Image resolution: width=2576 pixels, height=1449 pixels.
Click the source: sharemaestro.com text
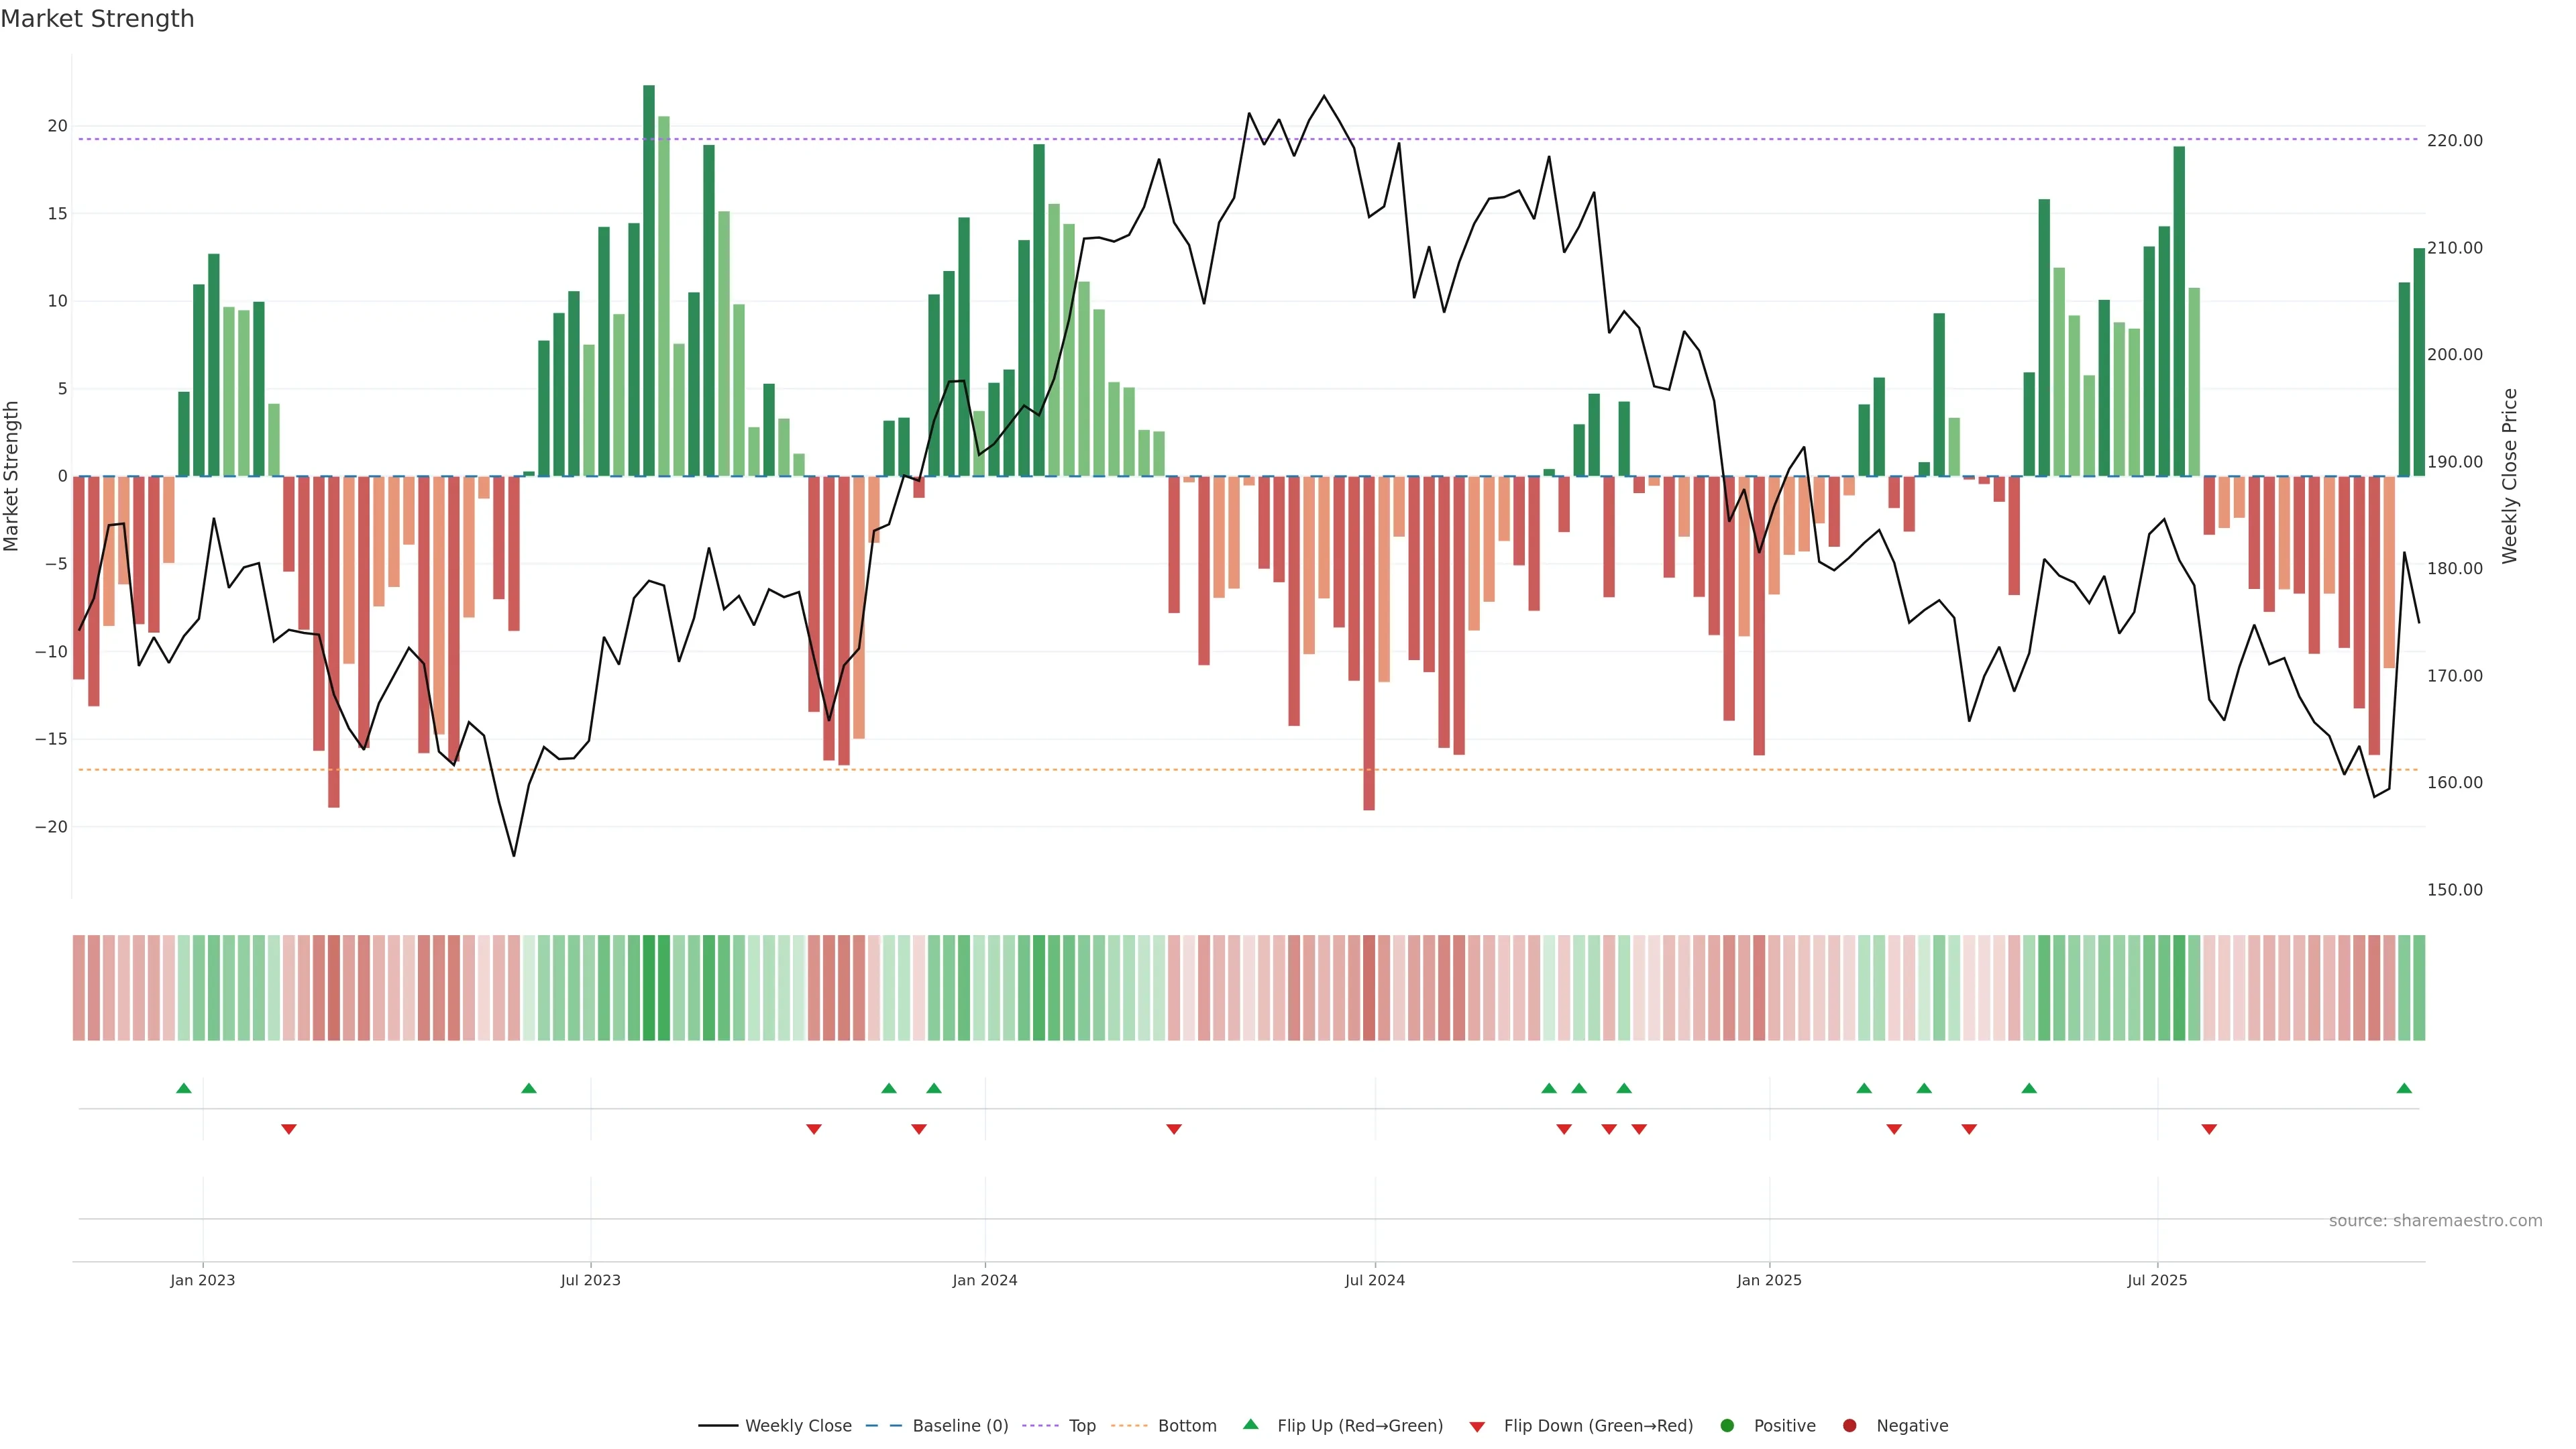[2435, 1221]
